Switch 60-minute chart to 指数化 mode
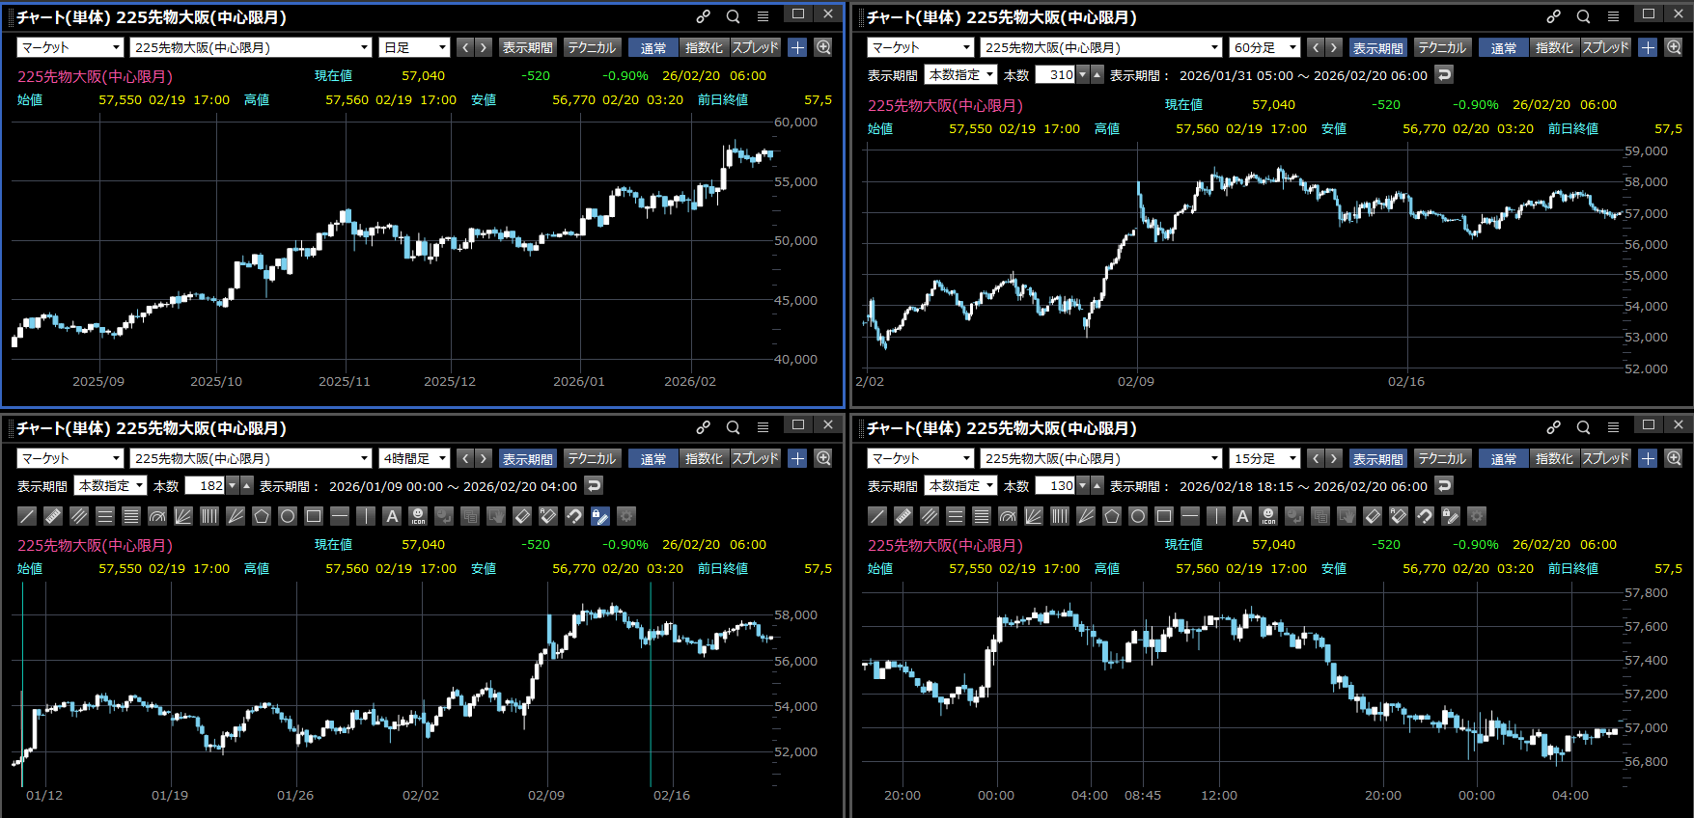 pos(1554,47)
